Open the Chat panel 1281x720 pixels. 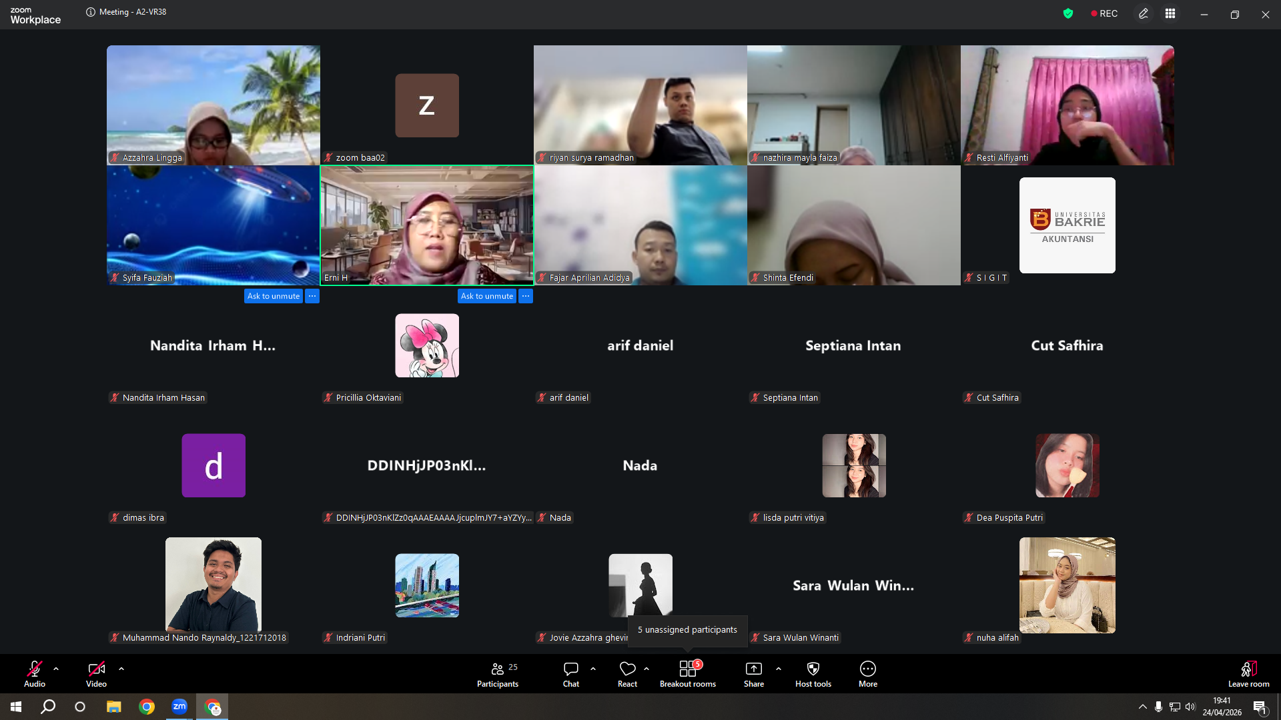click(x=571, y=673)
